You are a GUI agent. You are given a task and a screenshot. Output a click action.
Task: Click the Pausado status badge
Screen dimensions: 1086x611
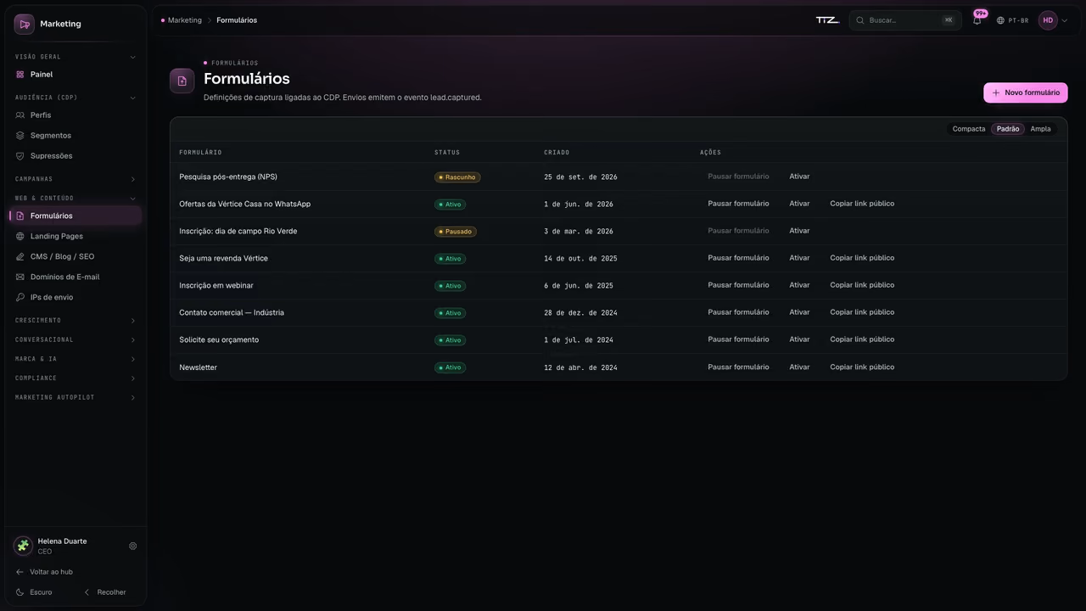tap(456, 232)
